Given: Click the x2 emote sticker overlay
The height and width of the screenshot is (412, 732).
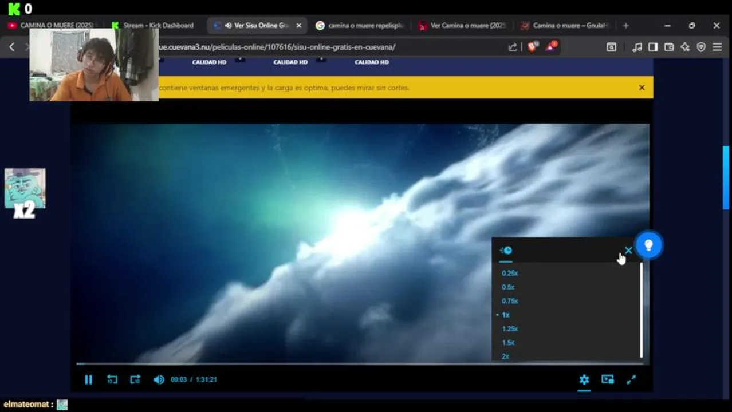Looking at the screenshot, I should [x=25, y=193].
